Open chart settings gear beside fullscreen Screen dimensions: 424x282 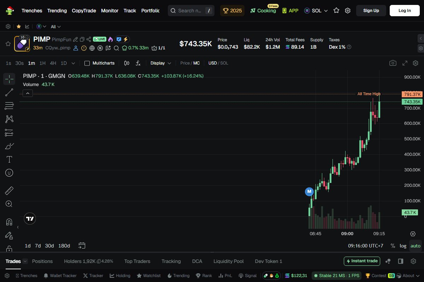click(x=416, y=63)
